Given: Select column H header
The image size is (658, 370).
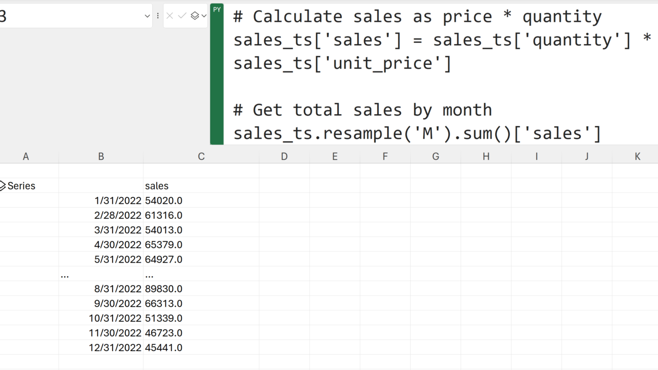Looking at the screenshot, I should [486, 156].
